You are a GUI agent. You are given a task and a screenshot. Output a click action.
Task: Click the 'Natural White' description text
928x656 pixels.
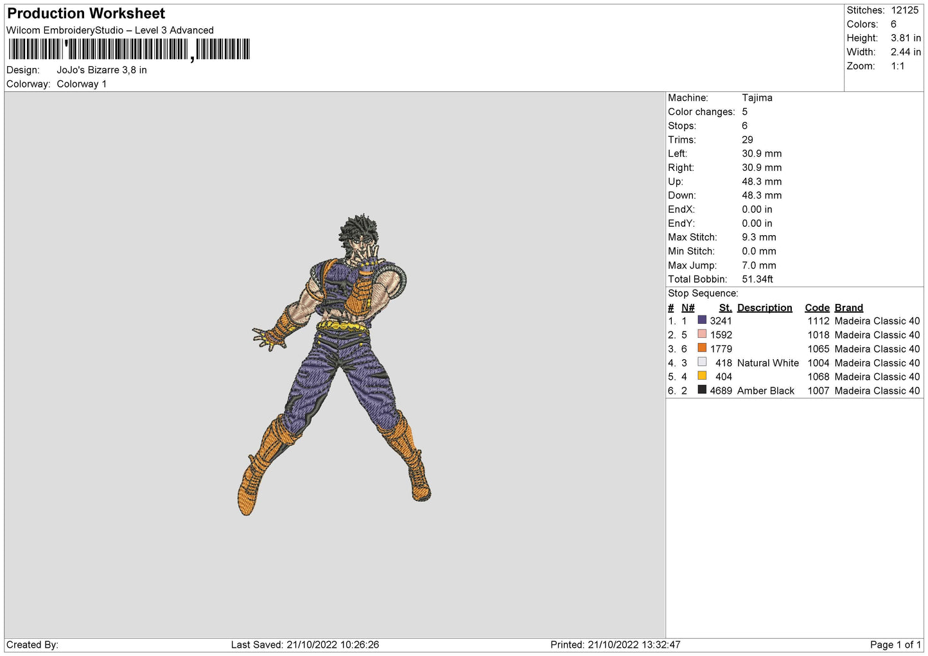click(x=767, y=363)
